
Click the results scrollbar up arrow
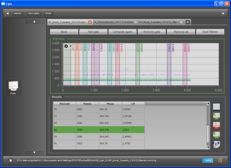(208, 104)
